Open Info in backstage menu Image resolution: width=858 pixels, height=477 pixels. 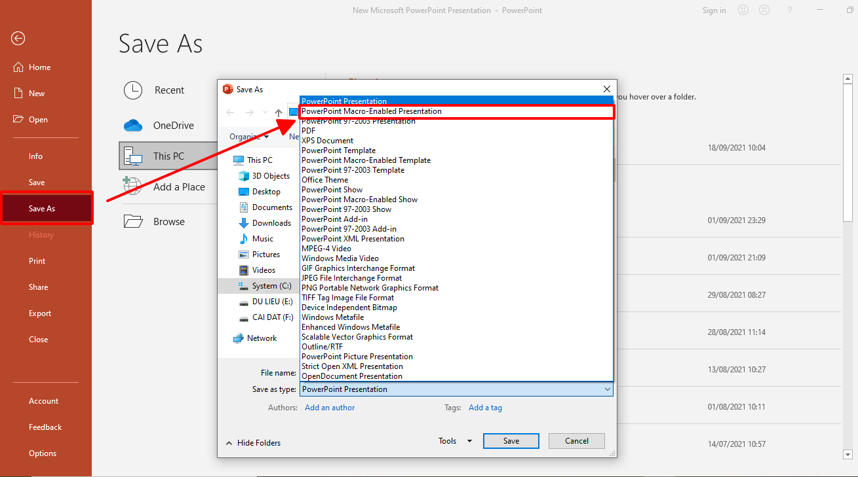(36, 156)
